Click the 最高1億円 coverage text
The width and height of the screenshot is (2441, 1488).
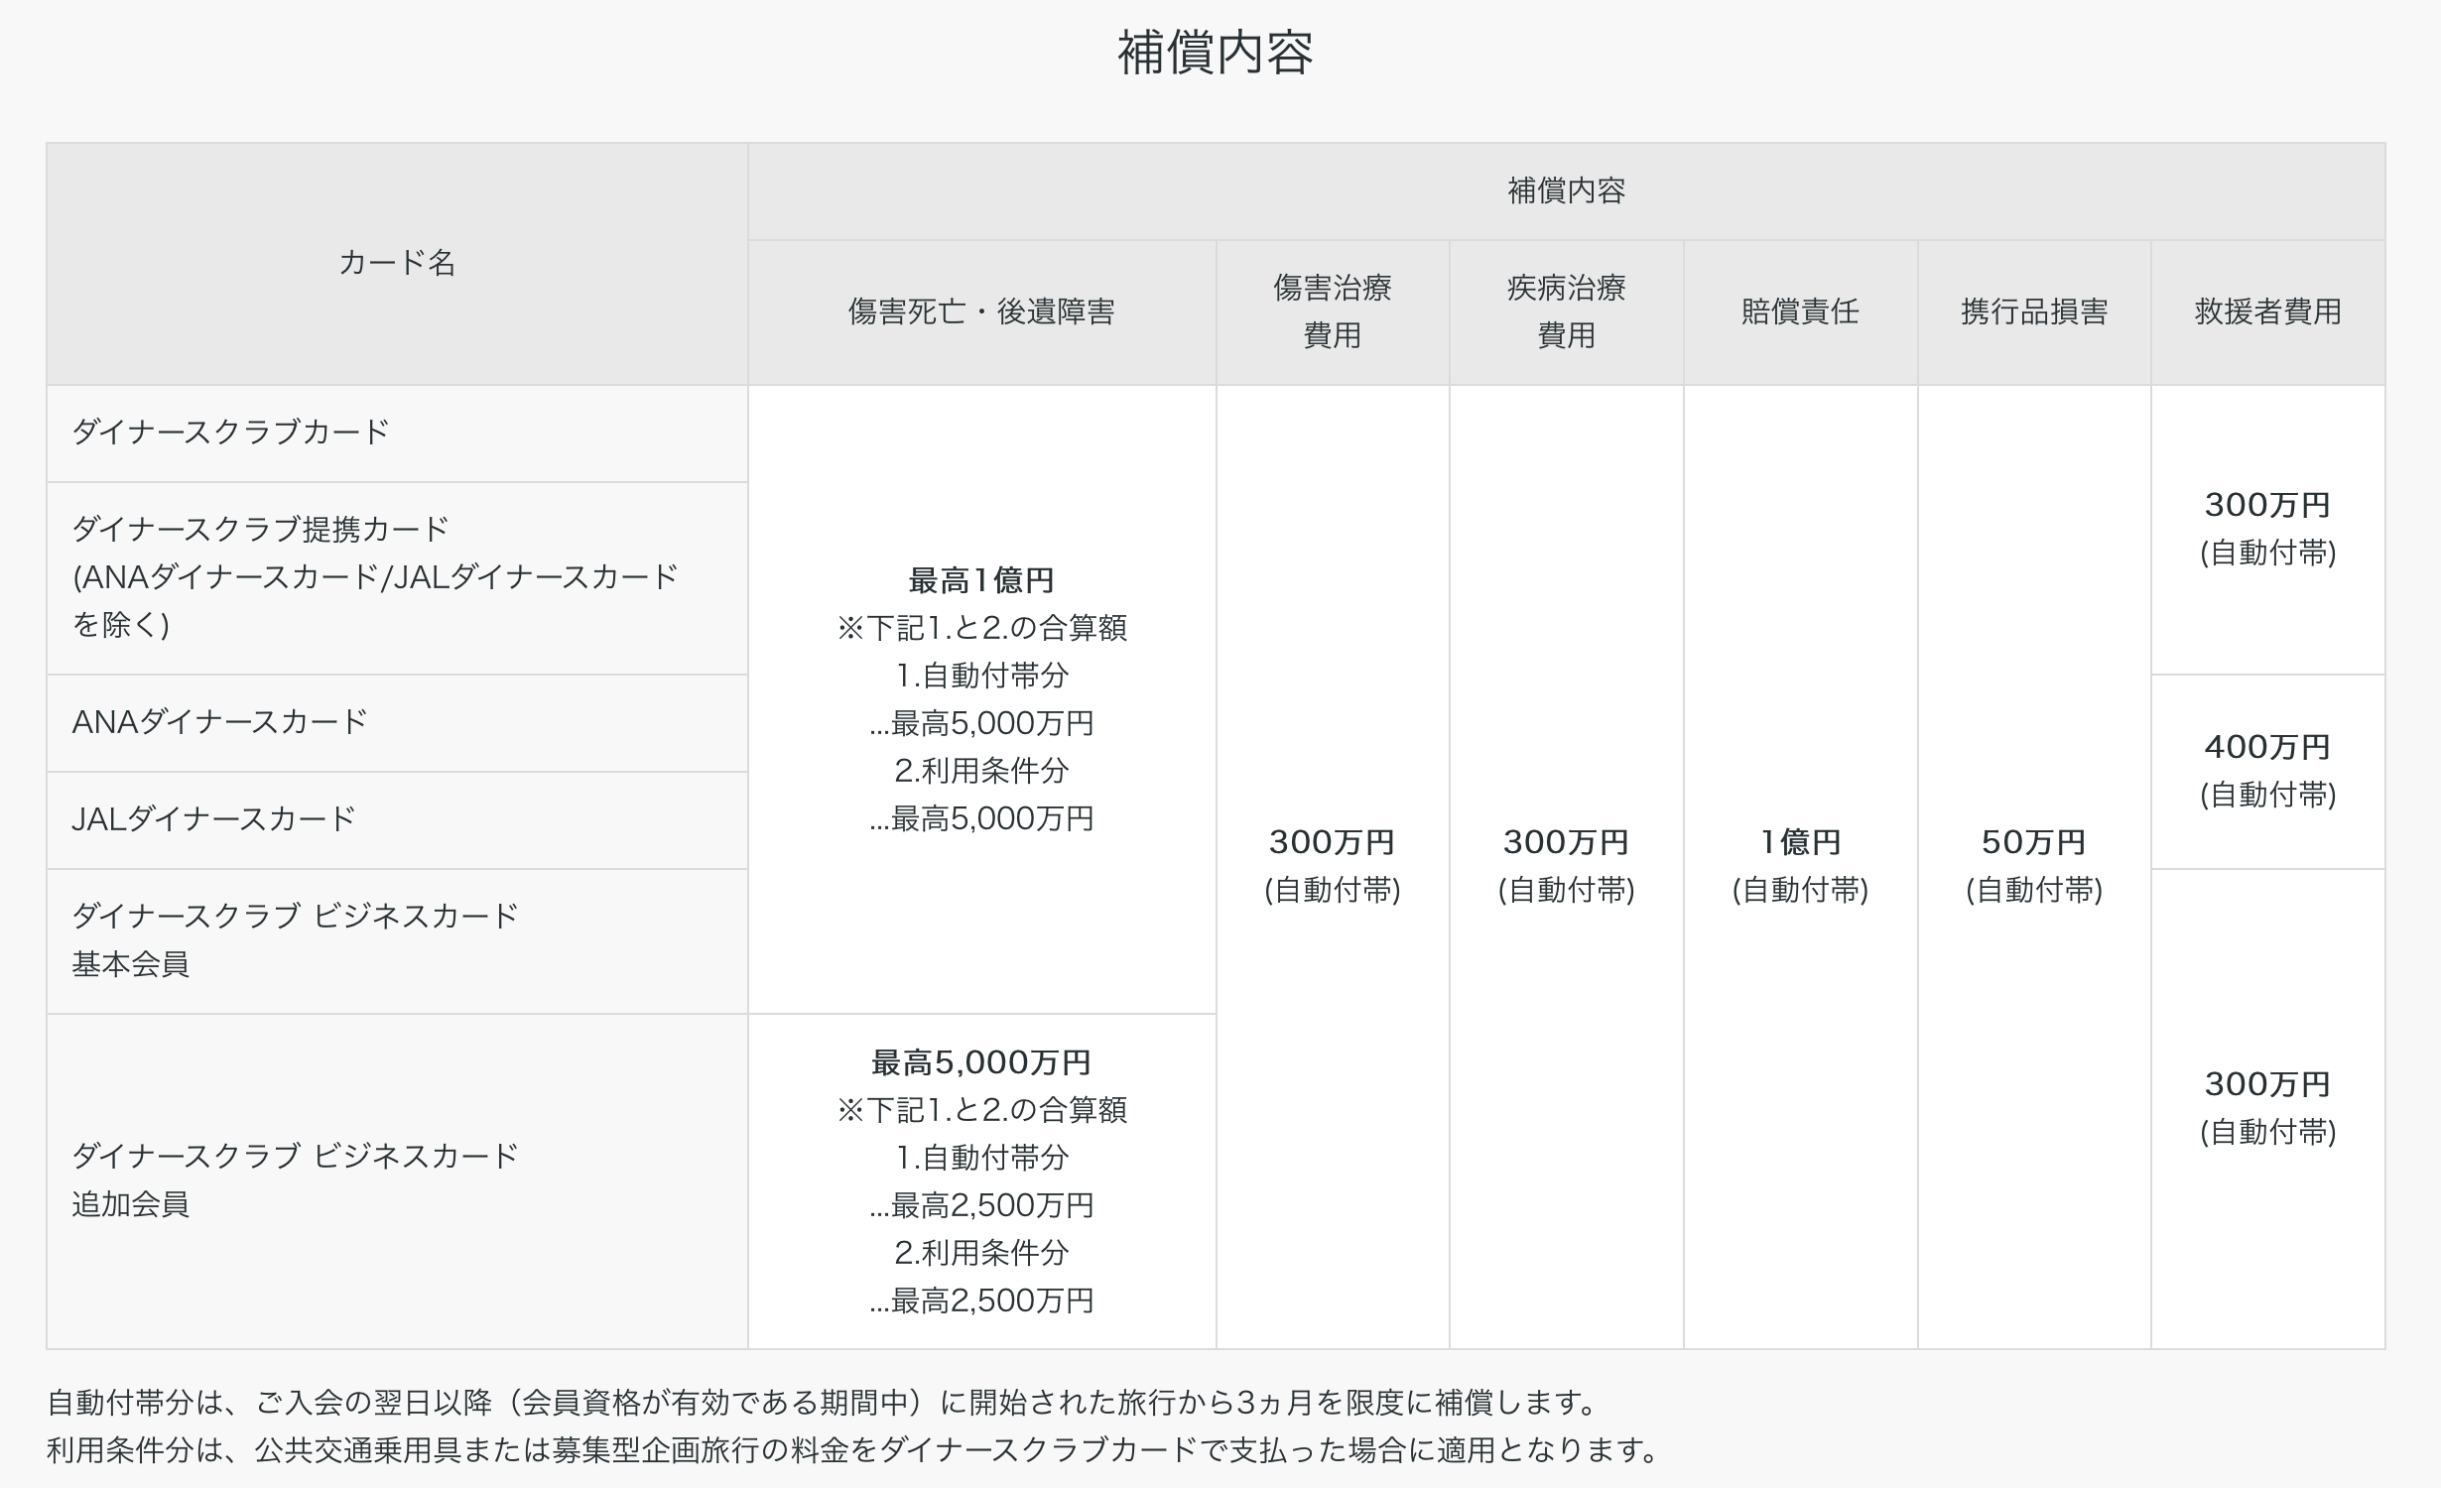[x=981, y=580]
